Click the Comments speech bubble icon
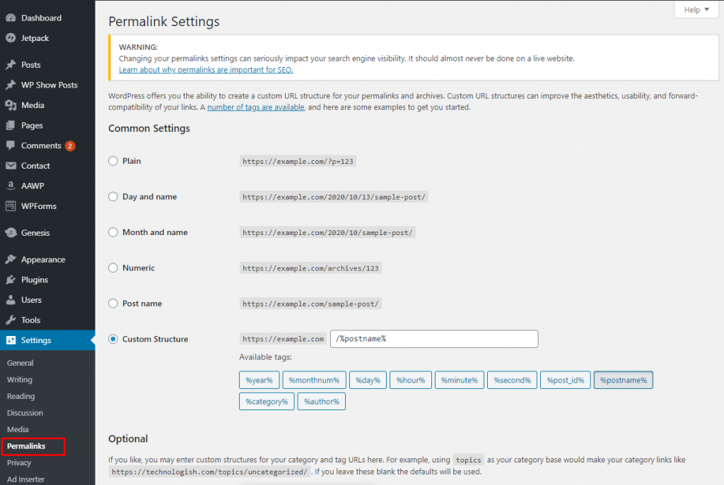 tap(11, 145)
